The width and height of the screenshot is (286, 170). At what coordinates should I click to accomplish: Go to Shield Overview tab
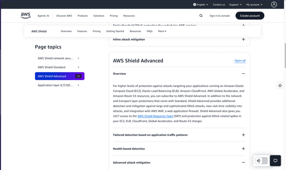66,31
